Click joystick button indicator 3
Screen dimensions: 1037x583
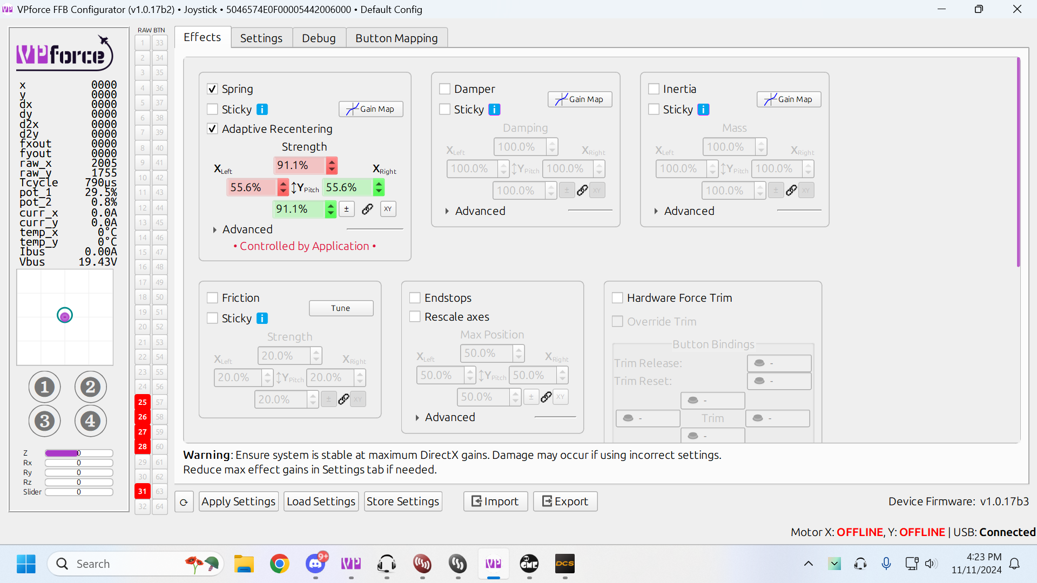tap(44, 421)
